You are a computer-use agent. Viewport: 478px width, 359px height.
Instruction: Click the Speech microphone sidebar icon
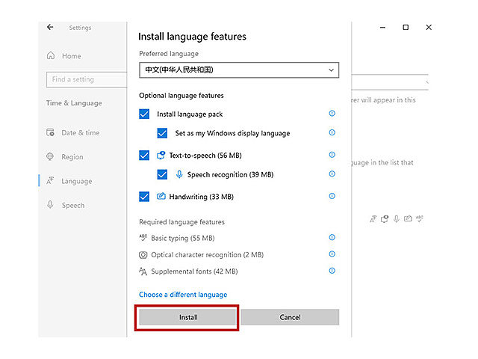50,205
